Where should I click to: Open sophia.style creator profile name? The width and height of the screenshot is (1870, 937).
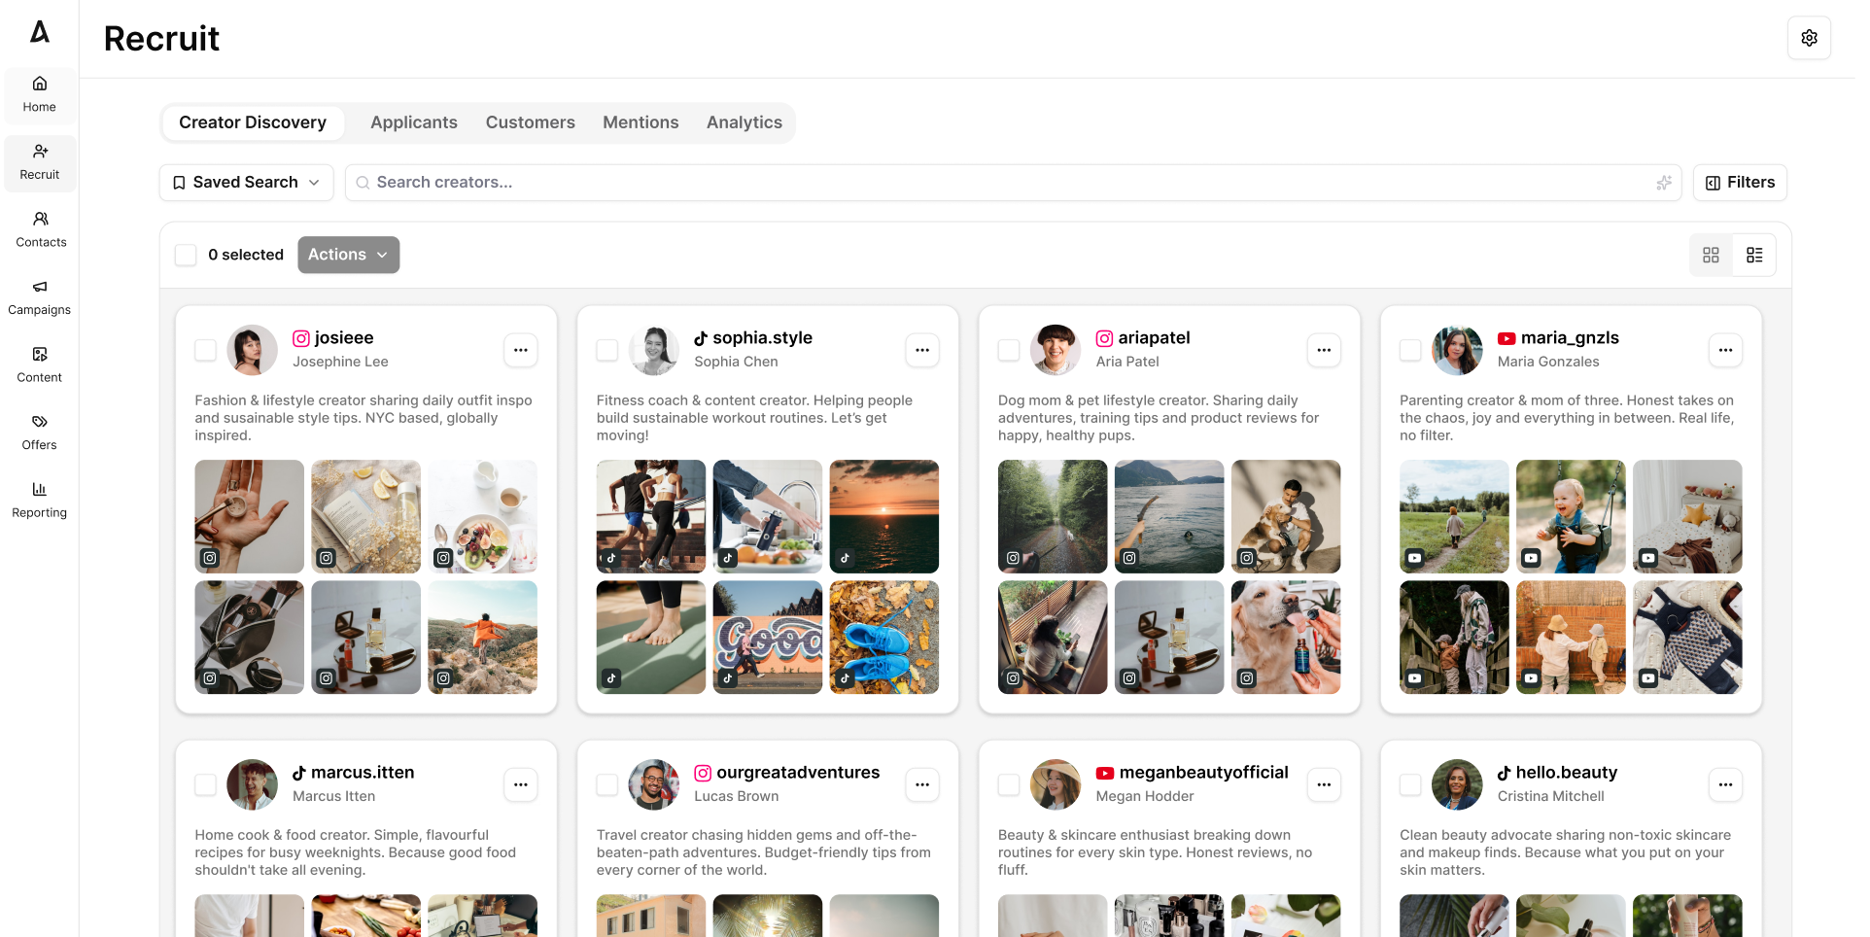click(762, 338)
